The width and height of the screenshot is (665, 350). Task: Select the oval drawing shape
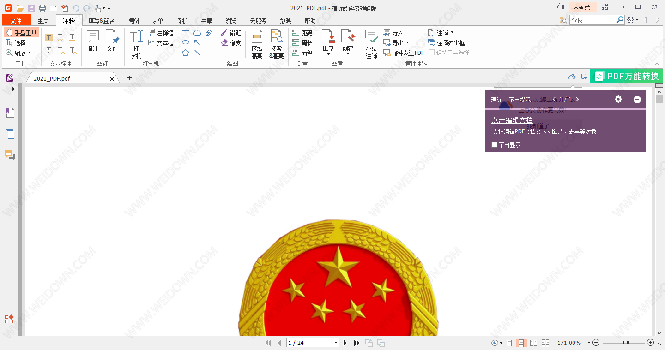186,42
